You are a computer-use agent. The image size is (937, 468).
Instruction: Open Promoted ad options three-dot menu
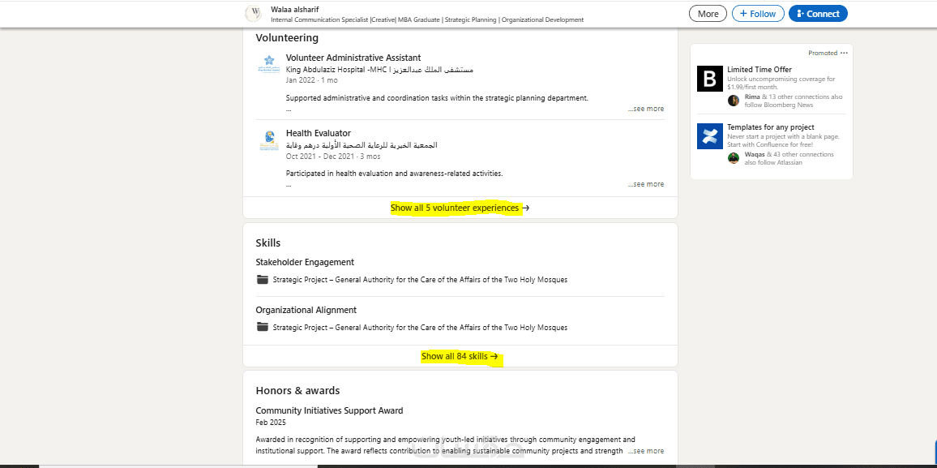[844, 53]
